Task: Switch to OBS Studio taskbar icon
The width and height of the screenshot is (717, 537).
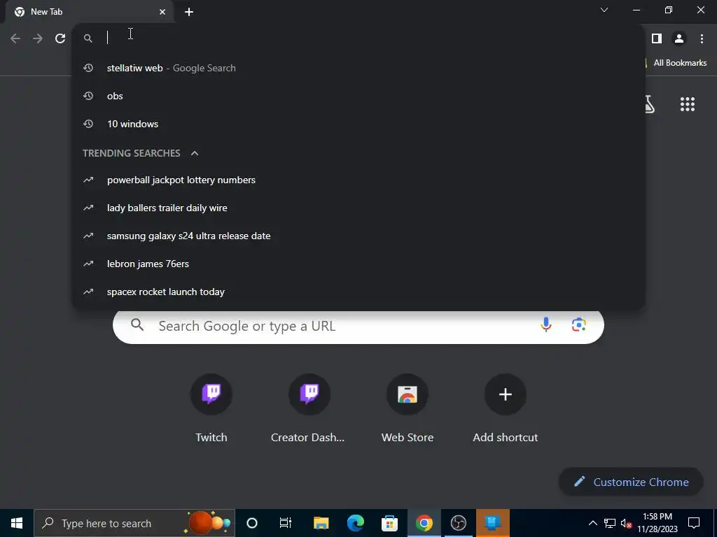Action: [458, 523]
